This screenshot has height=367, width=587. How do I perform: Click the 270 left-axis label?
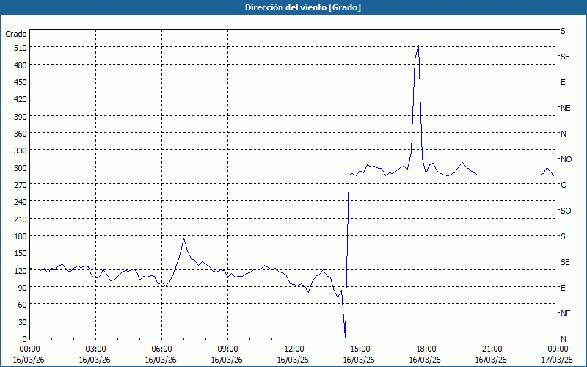pyautogui.click(x=21, y=185)
